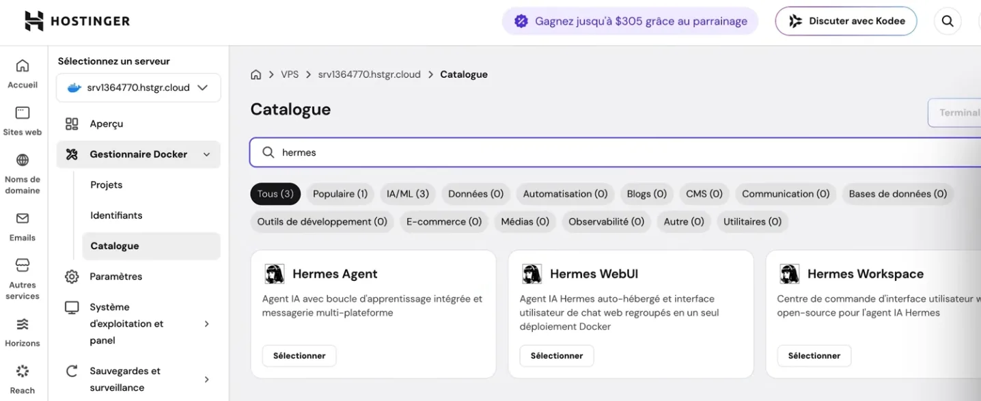
Task: Select the IA/ML (3) filter
Action: click(408, 194)
